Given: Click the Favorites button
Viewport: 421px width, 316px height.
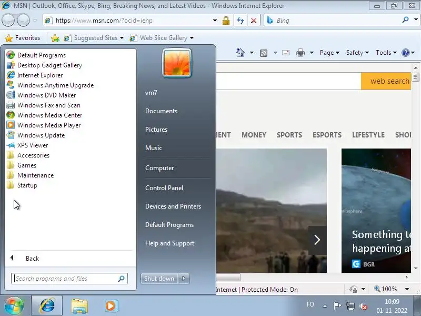Looking at the screenshot, I should [x=23, y=38].
